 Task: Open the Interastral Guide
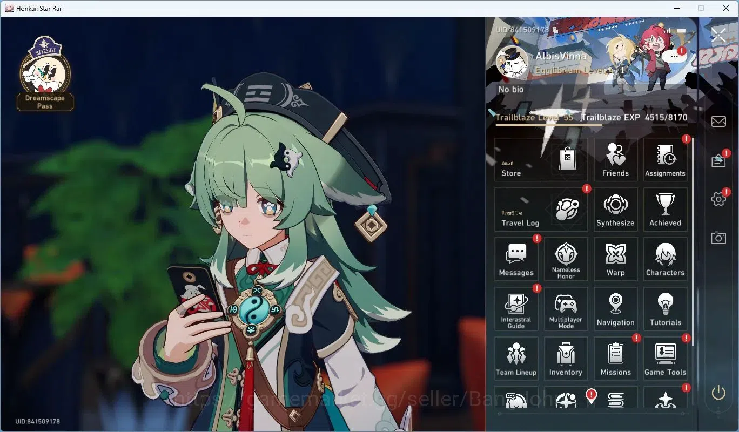pos(516,309)
